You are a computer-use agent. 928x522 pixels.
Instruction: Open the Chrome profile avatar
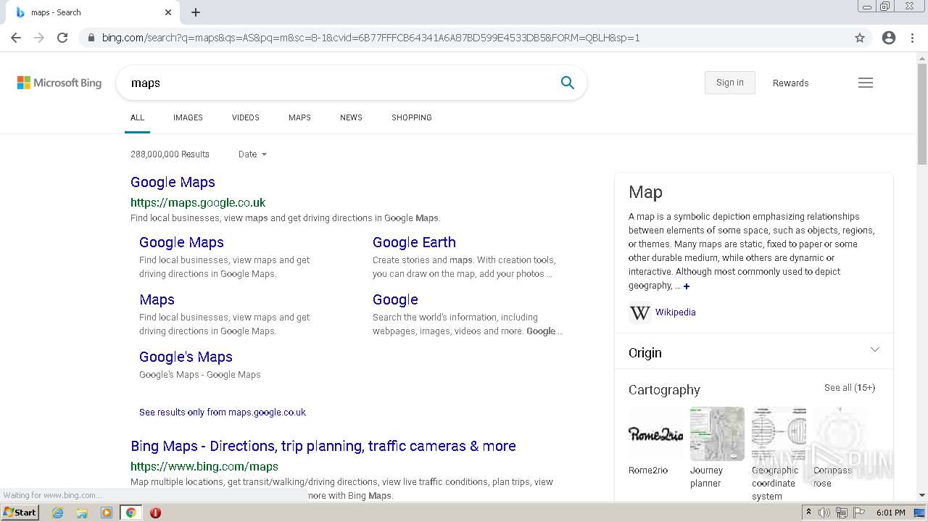coord(889,38)
